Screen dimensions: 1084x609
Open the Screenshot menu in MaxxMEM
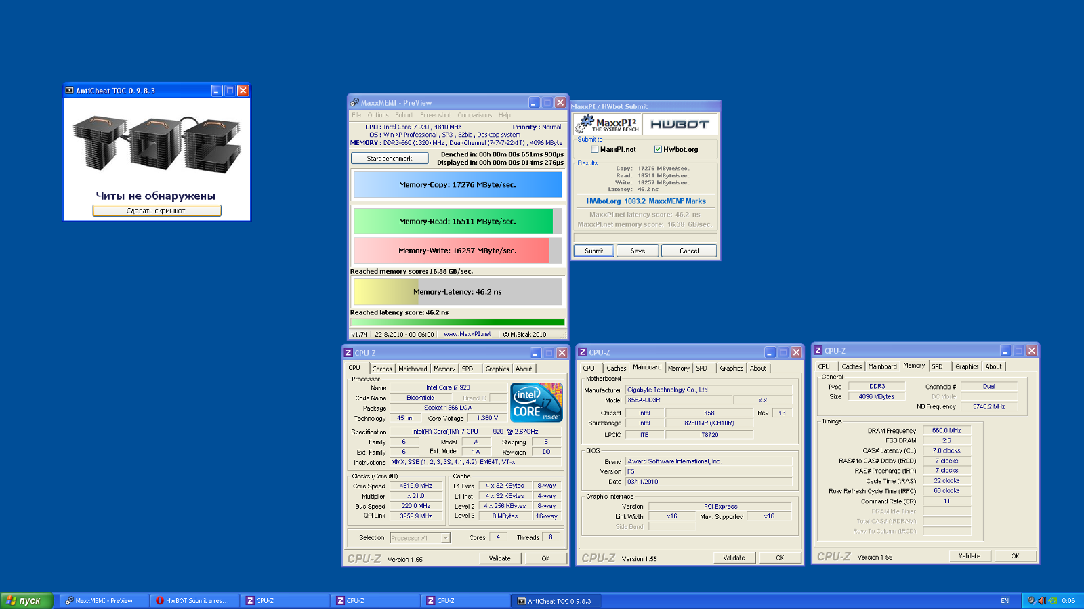[435, 115]
